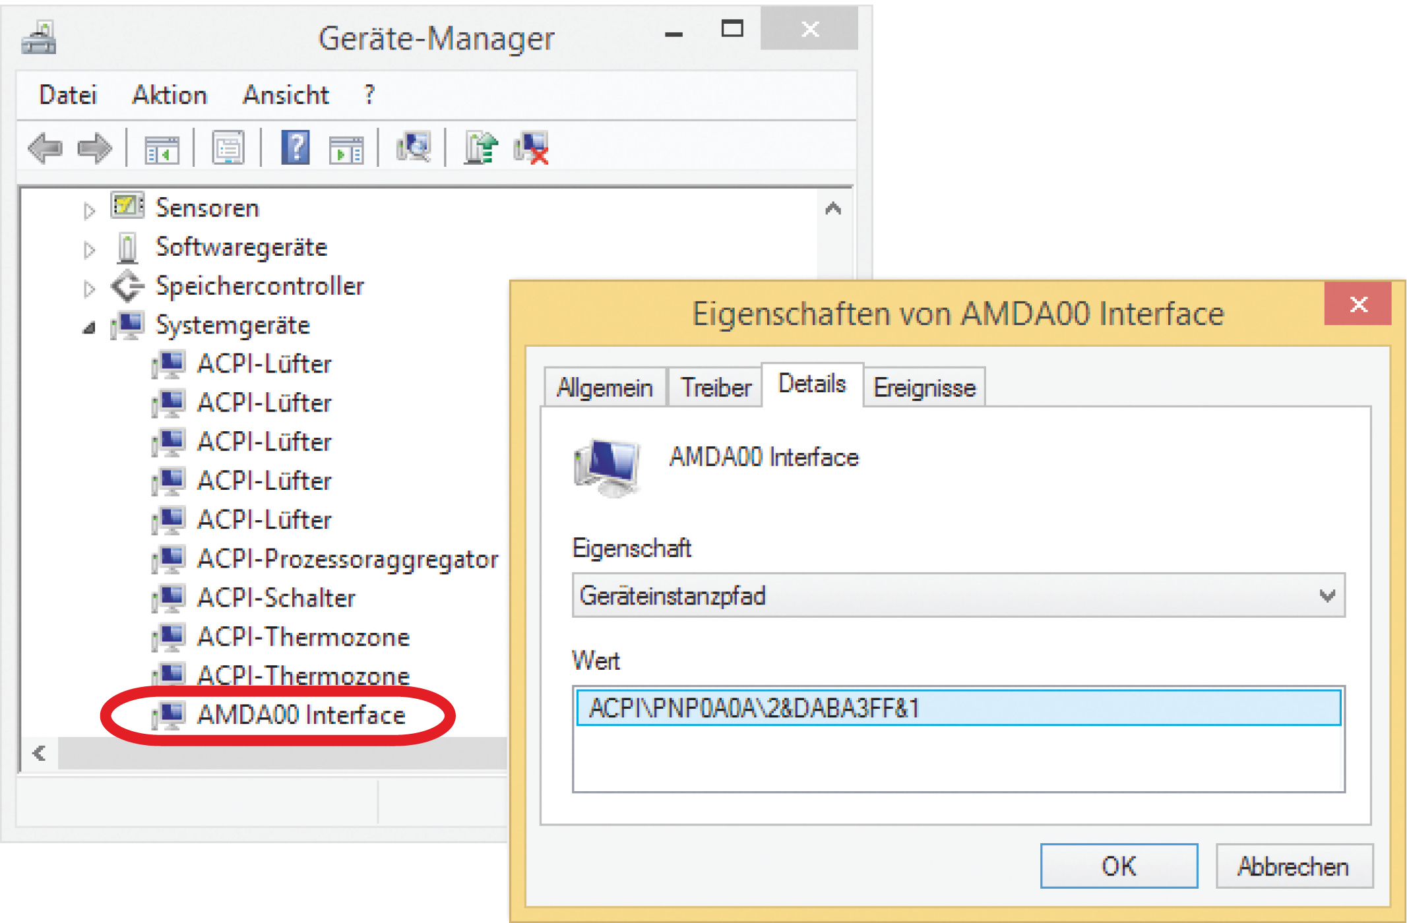Open the Aktion menu
The height and width of the screenshot is (923, 1407).
click(170, 95)
